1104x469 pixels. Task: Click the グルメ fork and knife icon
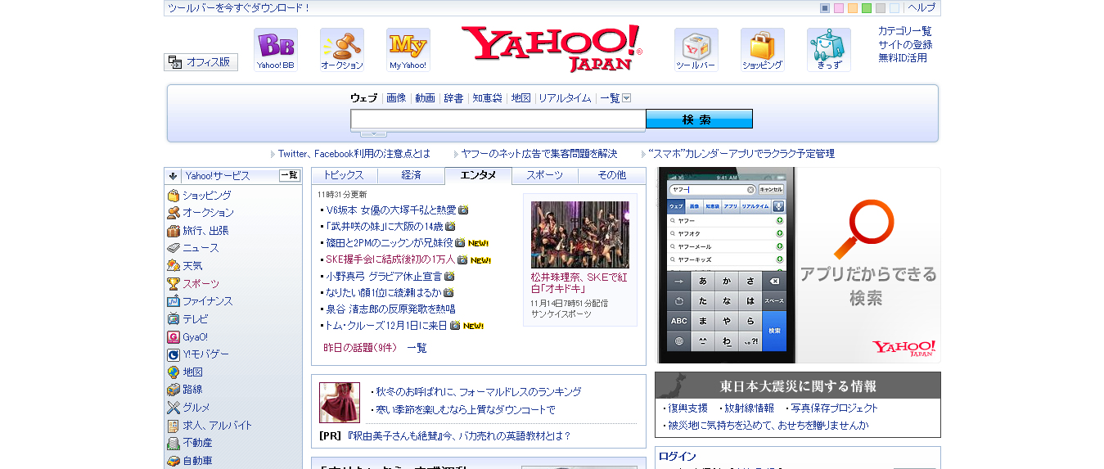tap(173, 408)
